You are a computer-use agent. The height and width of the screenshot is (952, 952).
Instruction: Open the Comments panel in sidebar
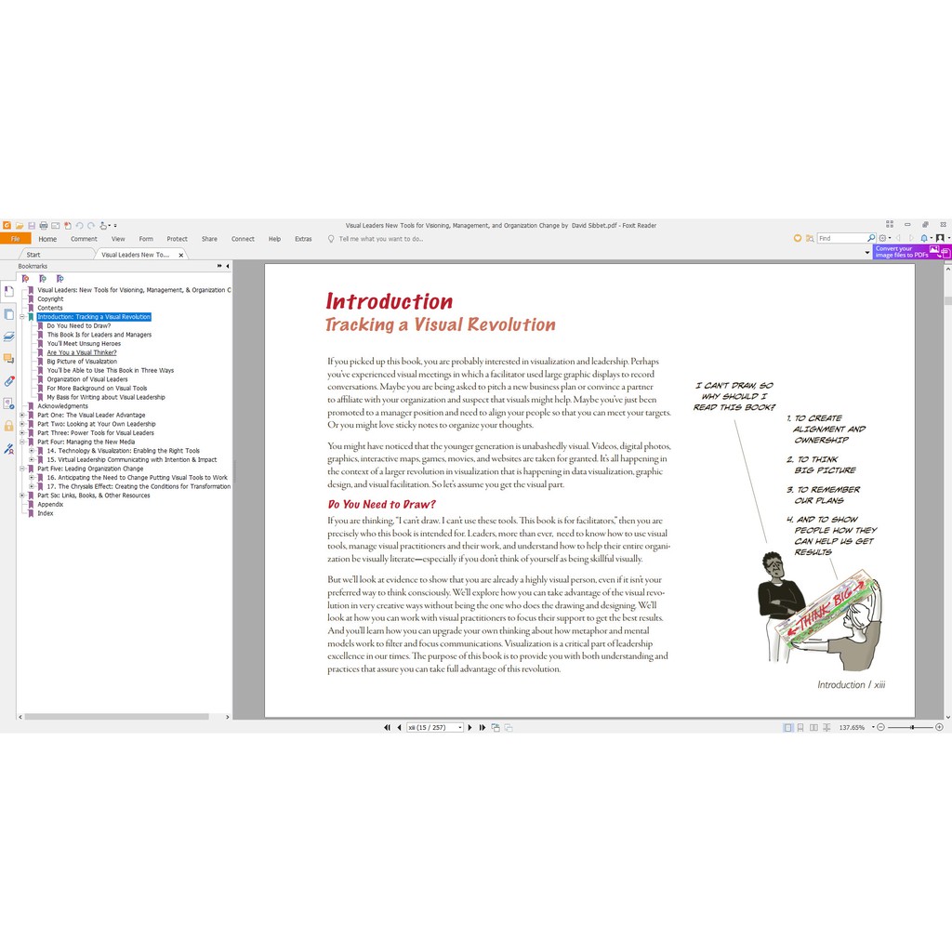point(8,358)
